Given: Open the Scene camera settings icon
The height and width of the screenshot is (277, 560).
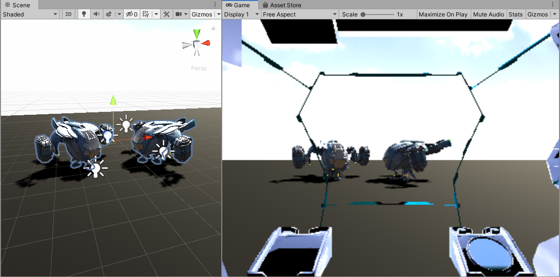Looking at the screenshot, I should [179, 14].
